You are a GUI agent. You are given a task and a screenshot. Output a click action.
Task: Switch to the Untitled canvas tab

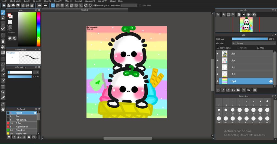[84, 10]
